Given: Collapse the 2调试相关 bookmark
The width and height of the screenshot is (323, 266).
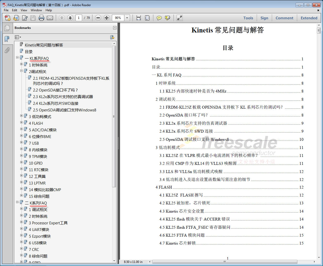Looking at the screenshot, I should click(x=21, y=71).
